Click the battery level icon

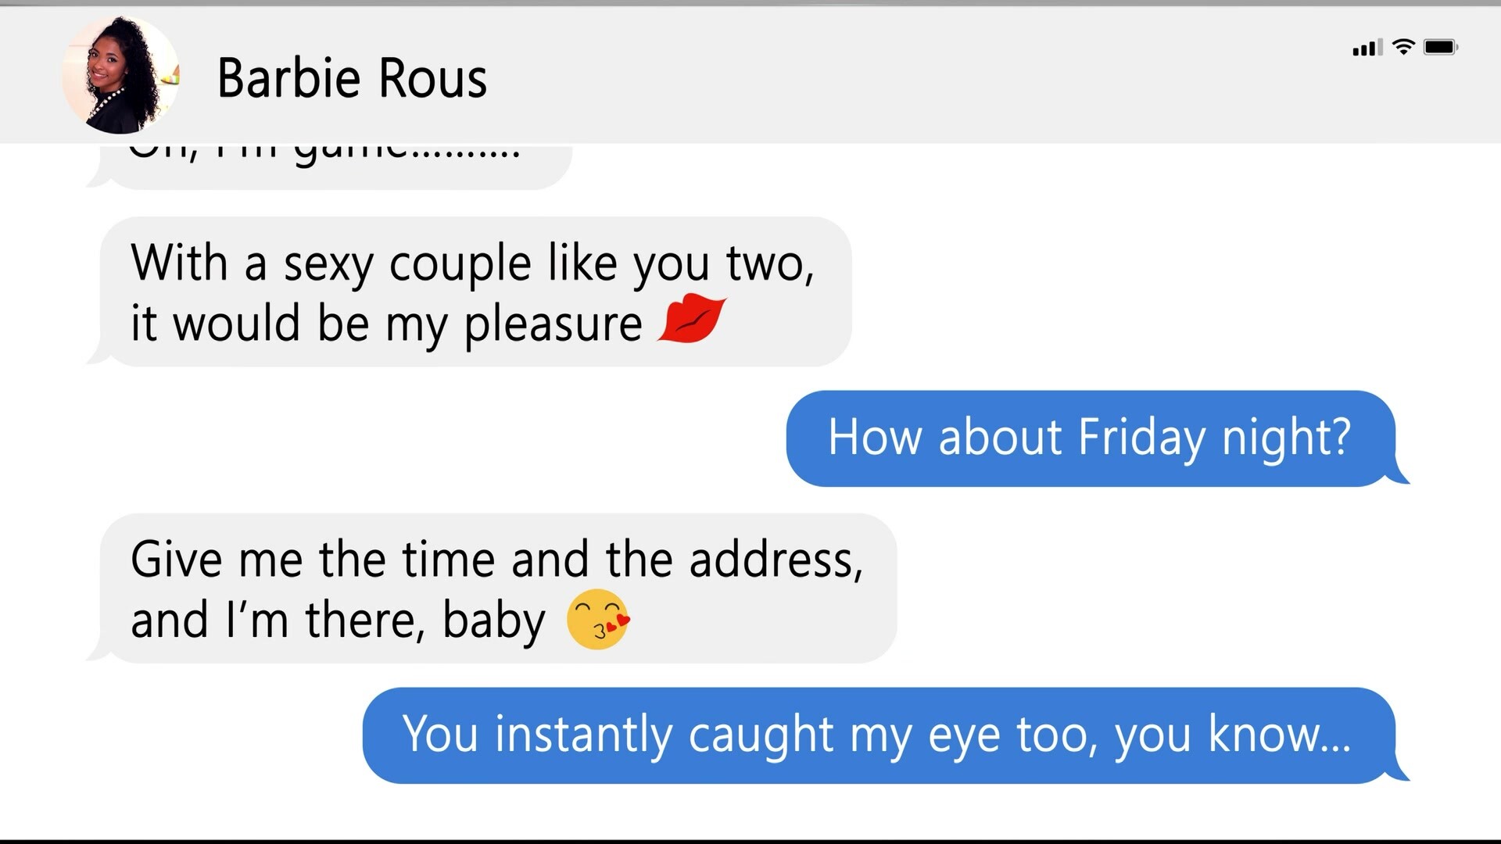coord(1440,47)
